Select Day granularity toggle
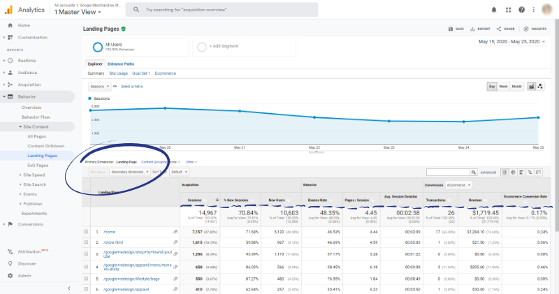 tap(492, 86)
